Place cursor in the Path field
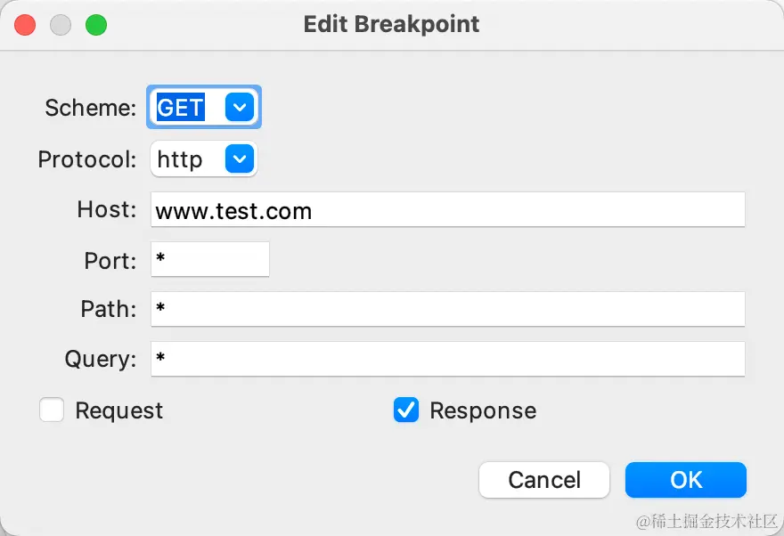Image resolution: width=784 pixels, height=536 pixels. [x=447, y=309]
